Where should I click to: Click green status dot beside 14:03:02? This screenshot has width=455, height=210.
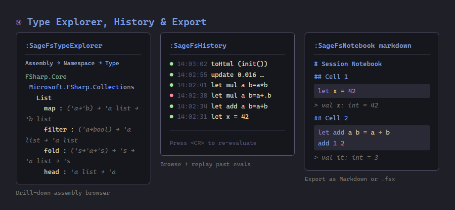[172, 64]
